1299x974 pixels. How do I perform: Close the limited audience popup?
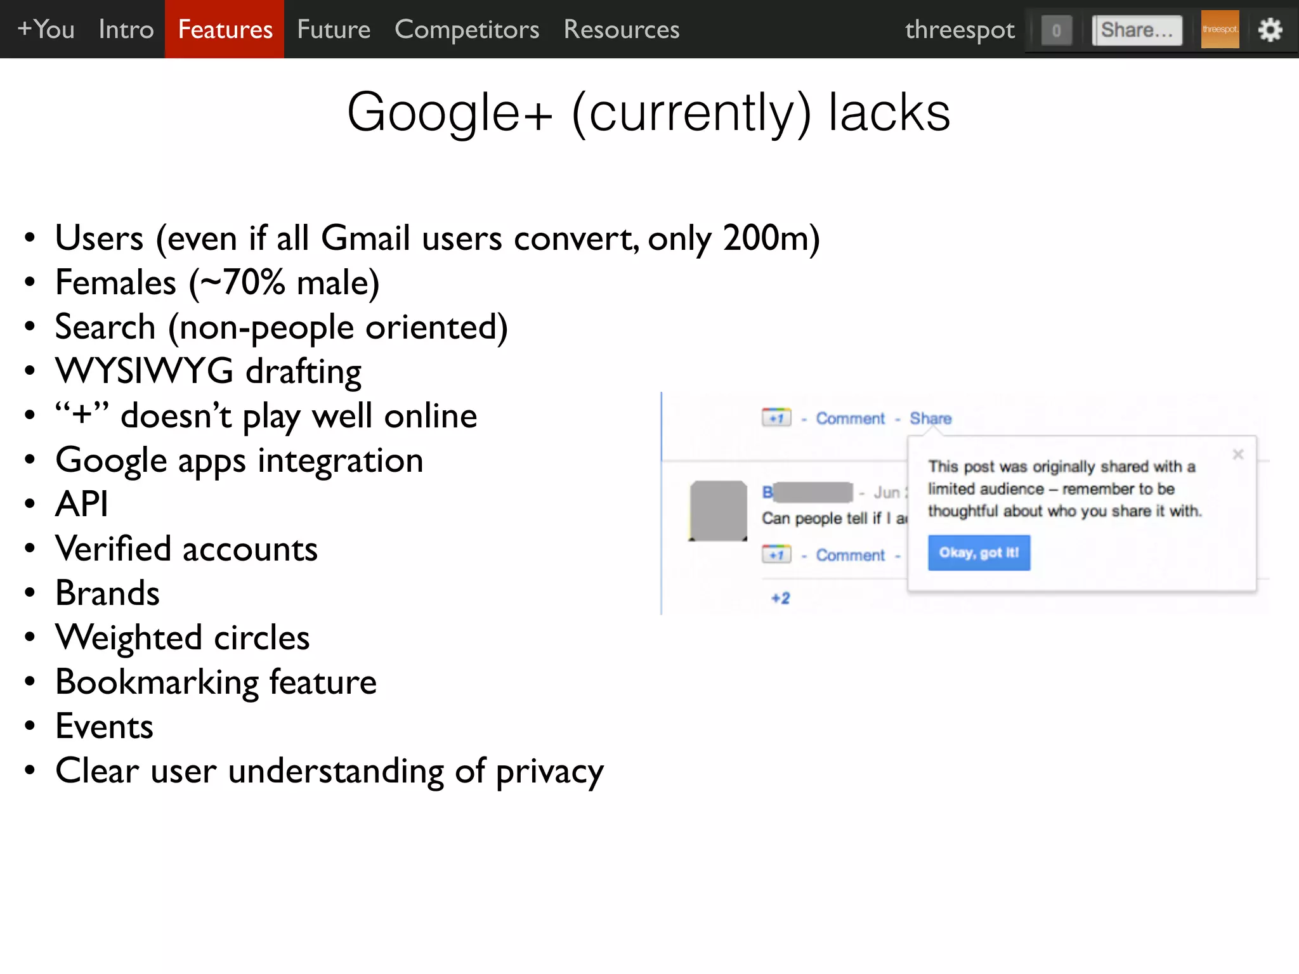point(1237,454)
